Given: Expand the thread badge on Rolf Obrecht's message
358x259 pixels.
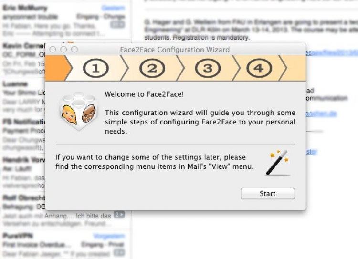Looking at the screenshot, I should click(x=119, y=216).
